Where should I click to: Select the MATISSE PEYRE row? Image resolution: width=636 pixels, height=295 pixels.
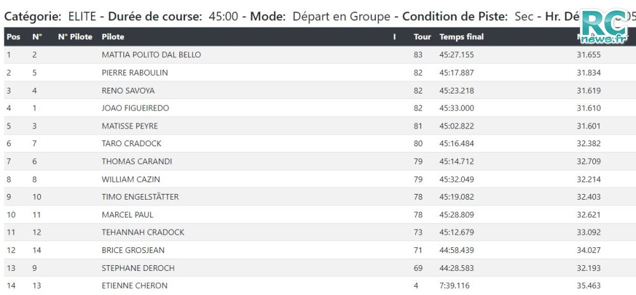[x=318, y=126]
